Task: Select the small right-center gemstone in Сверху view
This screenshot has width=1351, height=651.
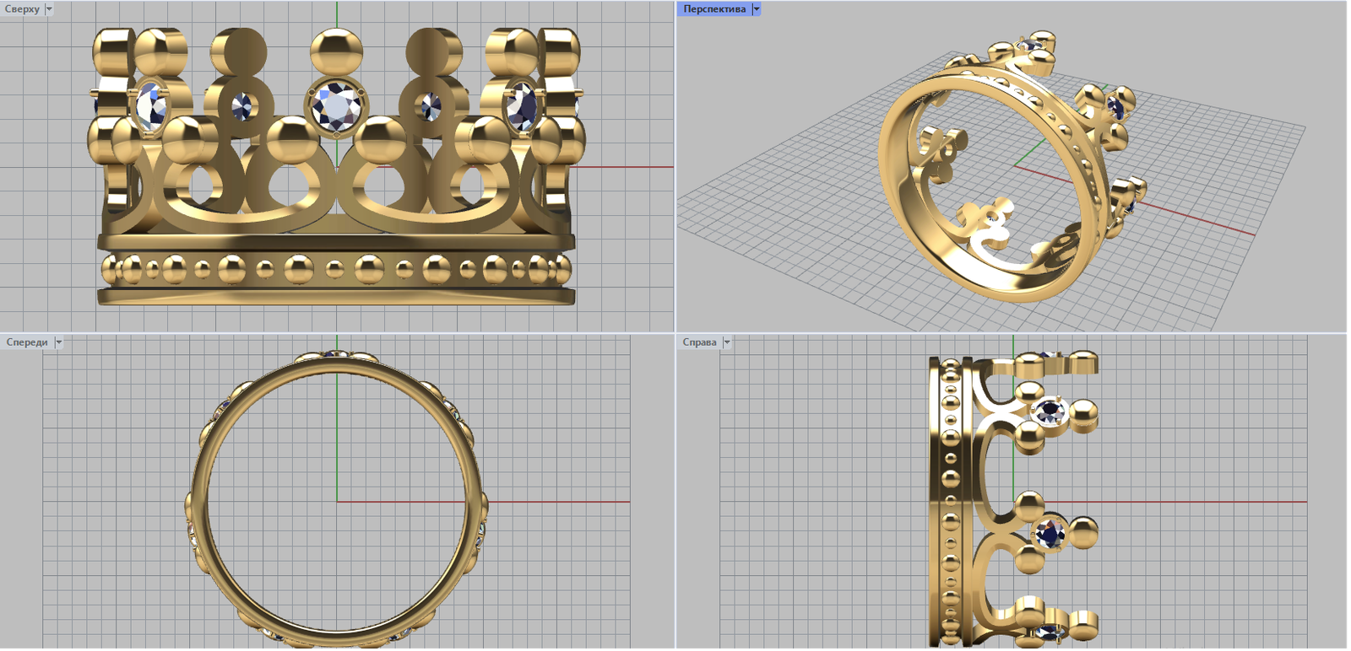Action: tap(430, 106)
